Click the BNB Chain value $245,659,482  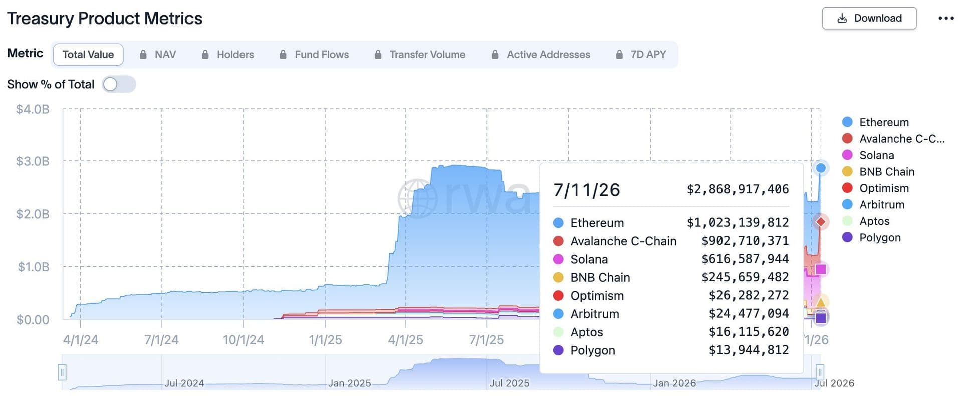[x=745, y=277]
